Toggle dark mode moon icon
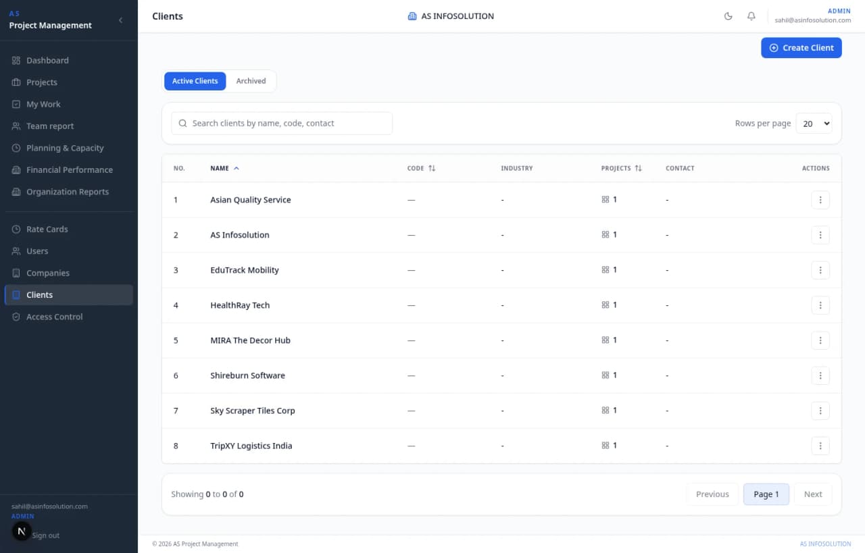The width and height of the screenshot is (865, 553). [x=728, y=16]
